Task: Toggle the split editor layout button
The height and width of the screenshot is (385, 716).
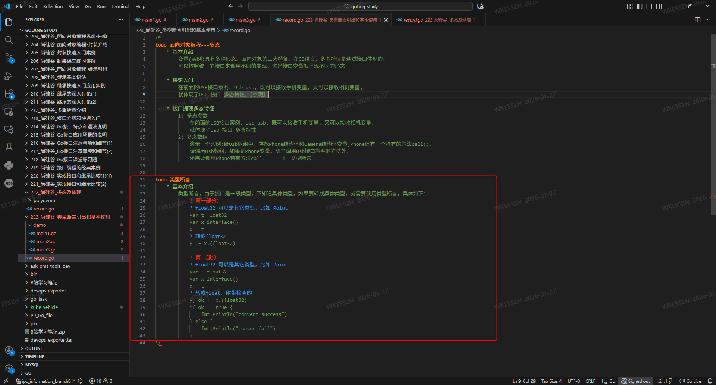Action: (x=697, y=20)
